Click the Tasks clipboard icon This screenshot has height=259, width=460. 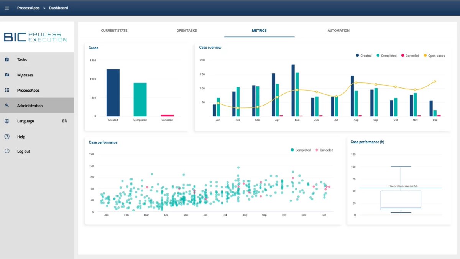coord(7,59)
